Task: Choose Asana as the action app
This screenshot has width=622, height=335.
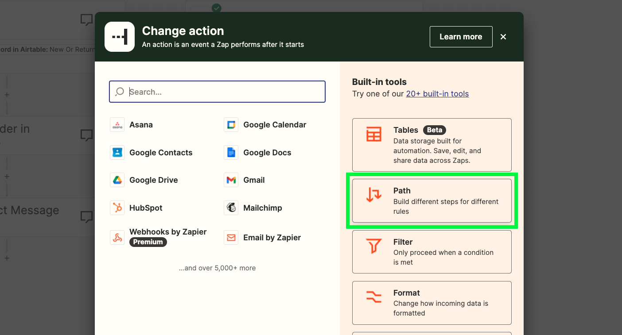Action: pos(141,125)
